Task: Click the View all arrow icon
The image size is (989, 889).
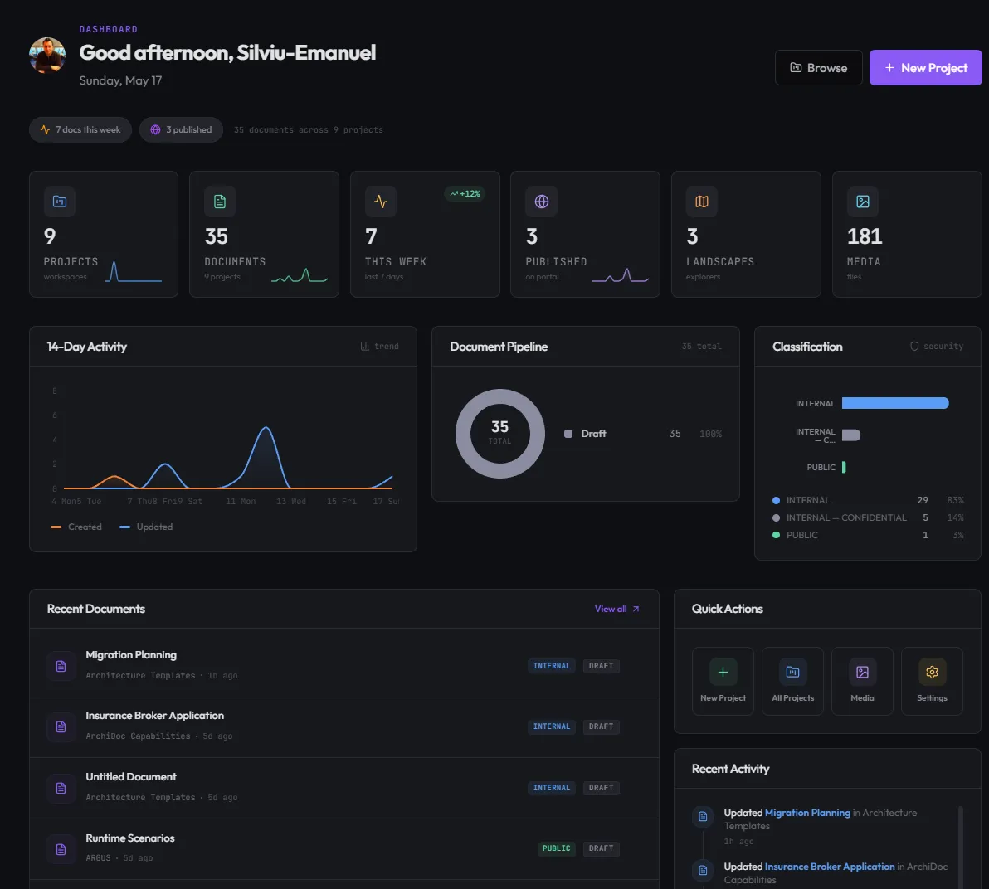Action: pos(636,609)
